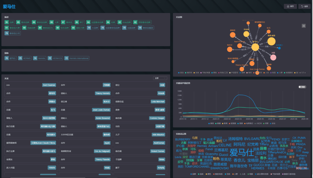This screenshot has width=313, height=178.
Task: Click the BURBERRY word in word cloud
Action: (x=183, y=139)
